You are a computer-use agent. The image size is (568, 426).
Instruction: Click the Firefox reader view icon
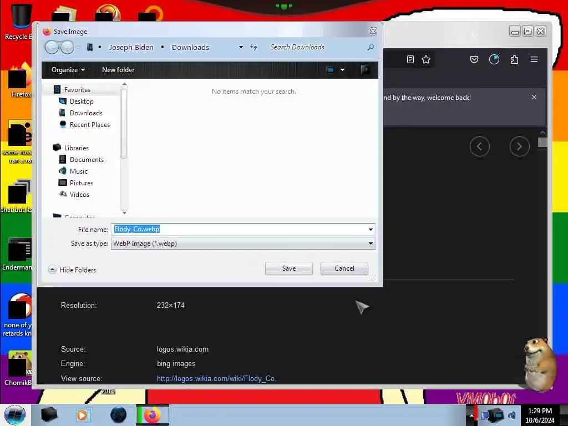[x=410, y=59]
